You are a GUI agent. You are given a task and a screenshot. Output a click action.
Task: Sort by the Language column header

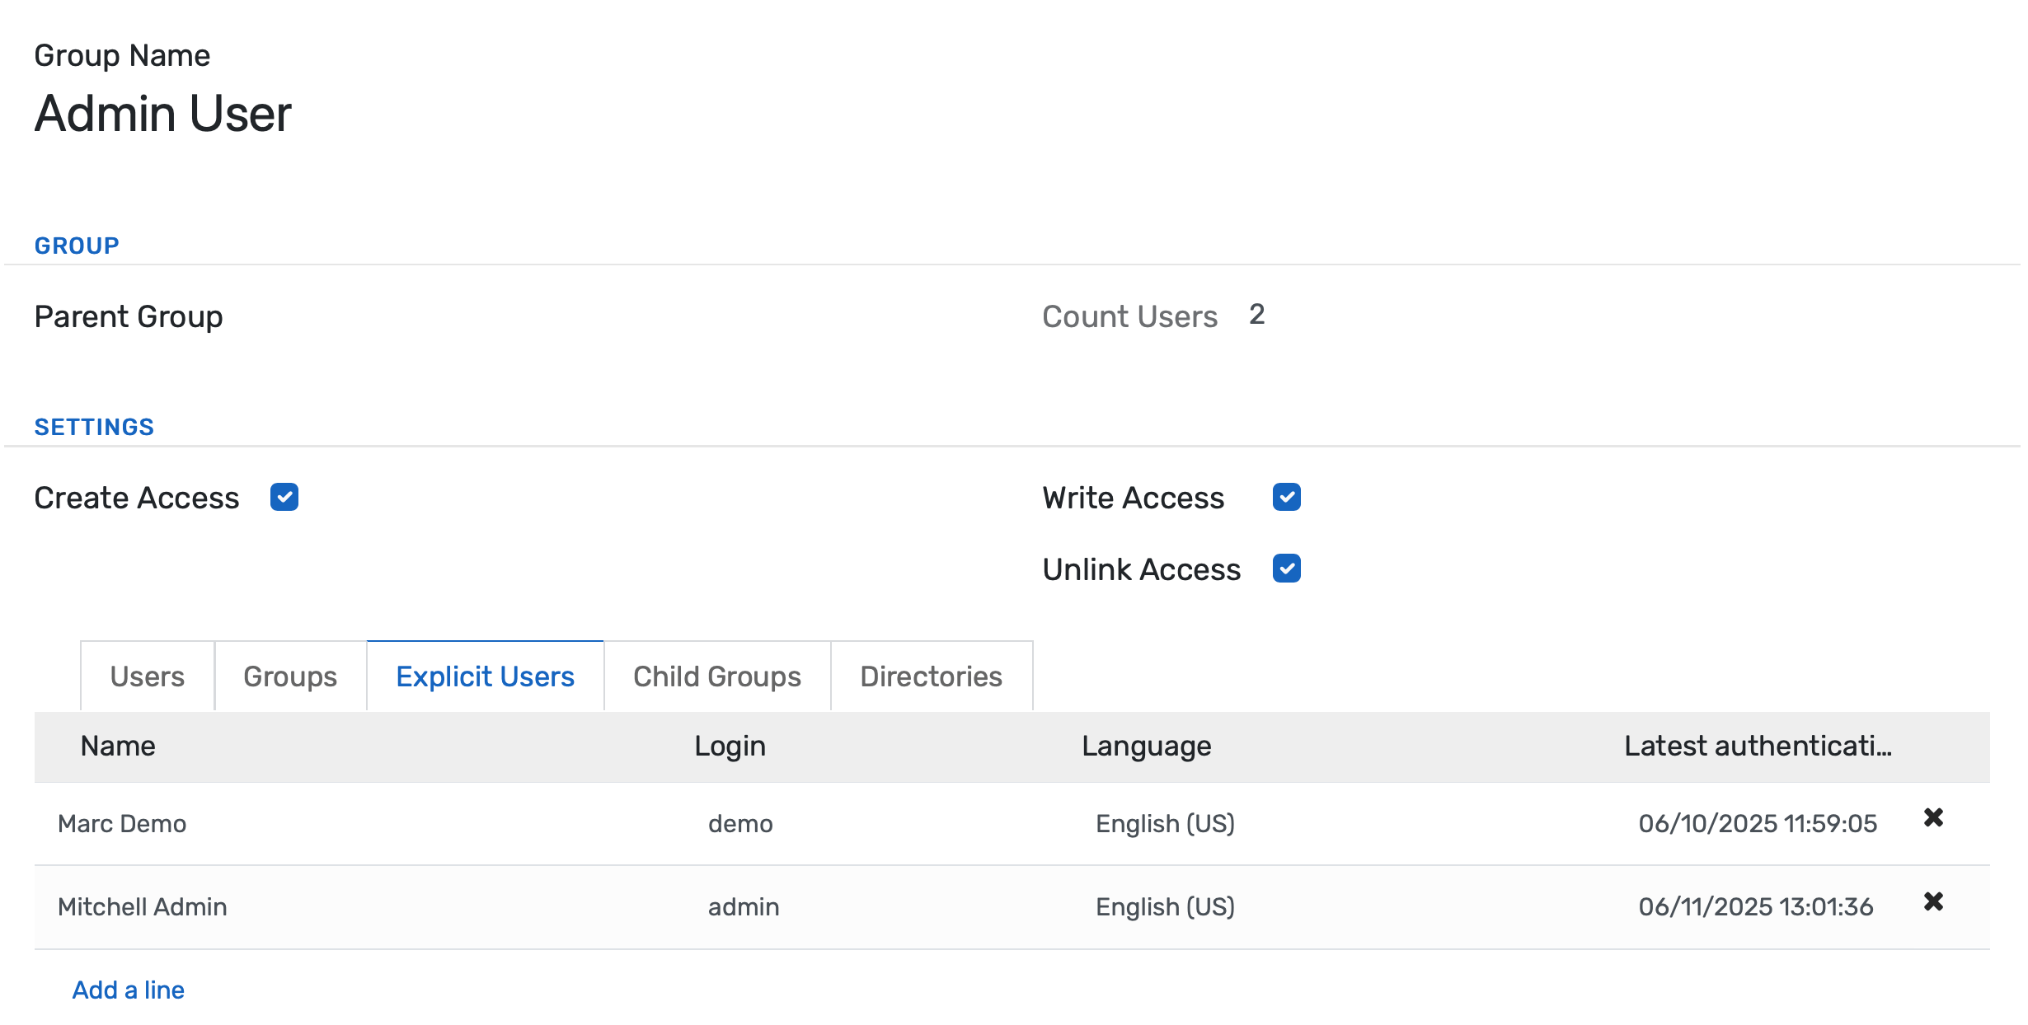(x=1146, y=747)
